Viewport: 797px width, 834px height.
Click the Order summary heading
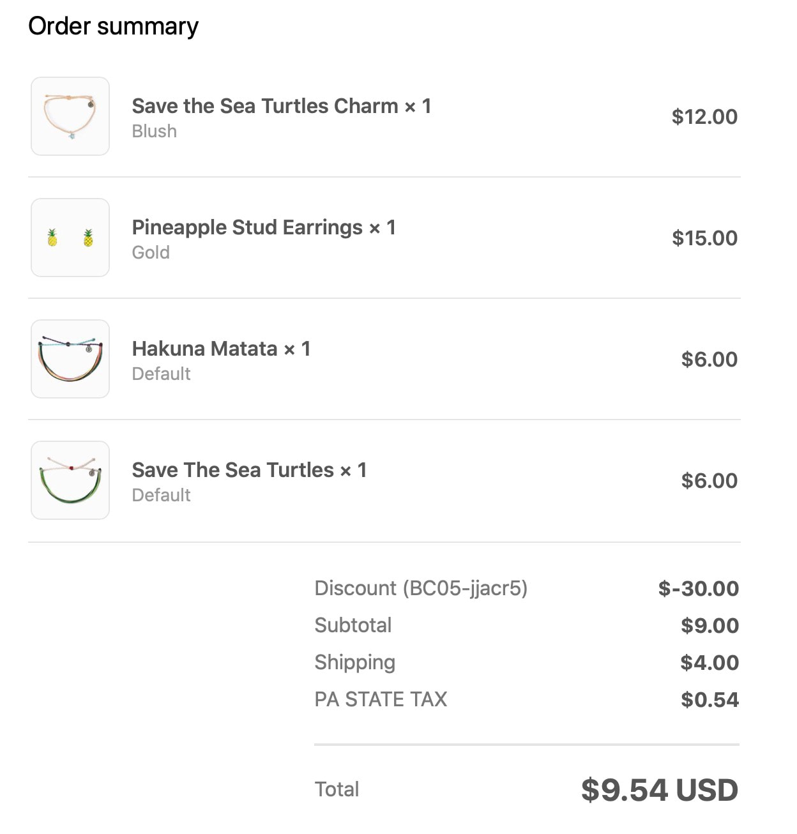pos(114,26)
